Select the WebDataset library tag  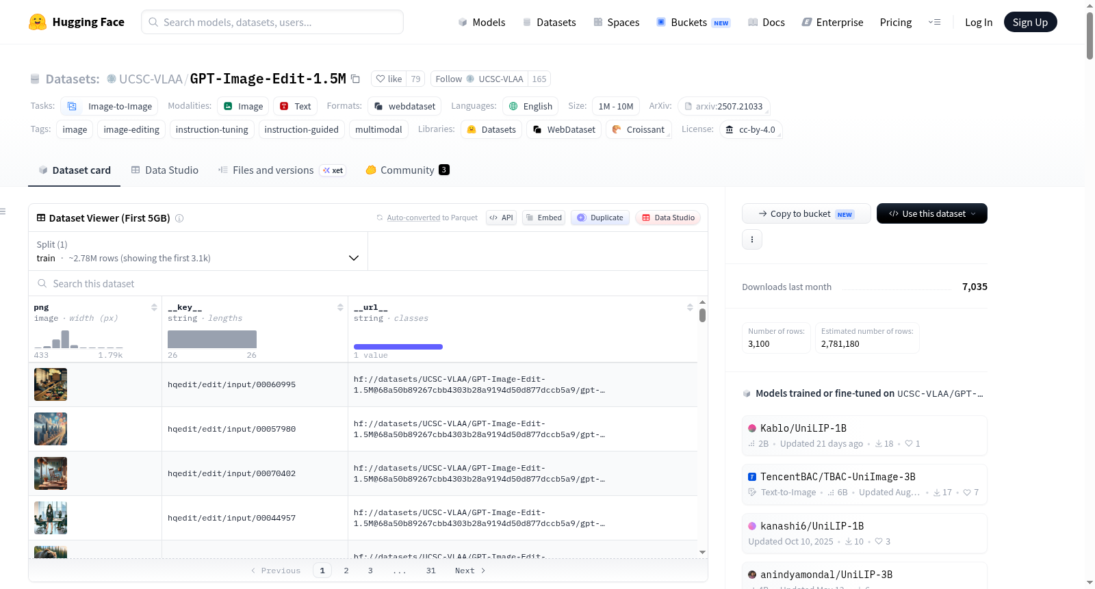(x=564, y=129)
